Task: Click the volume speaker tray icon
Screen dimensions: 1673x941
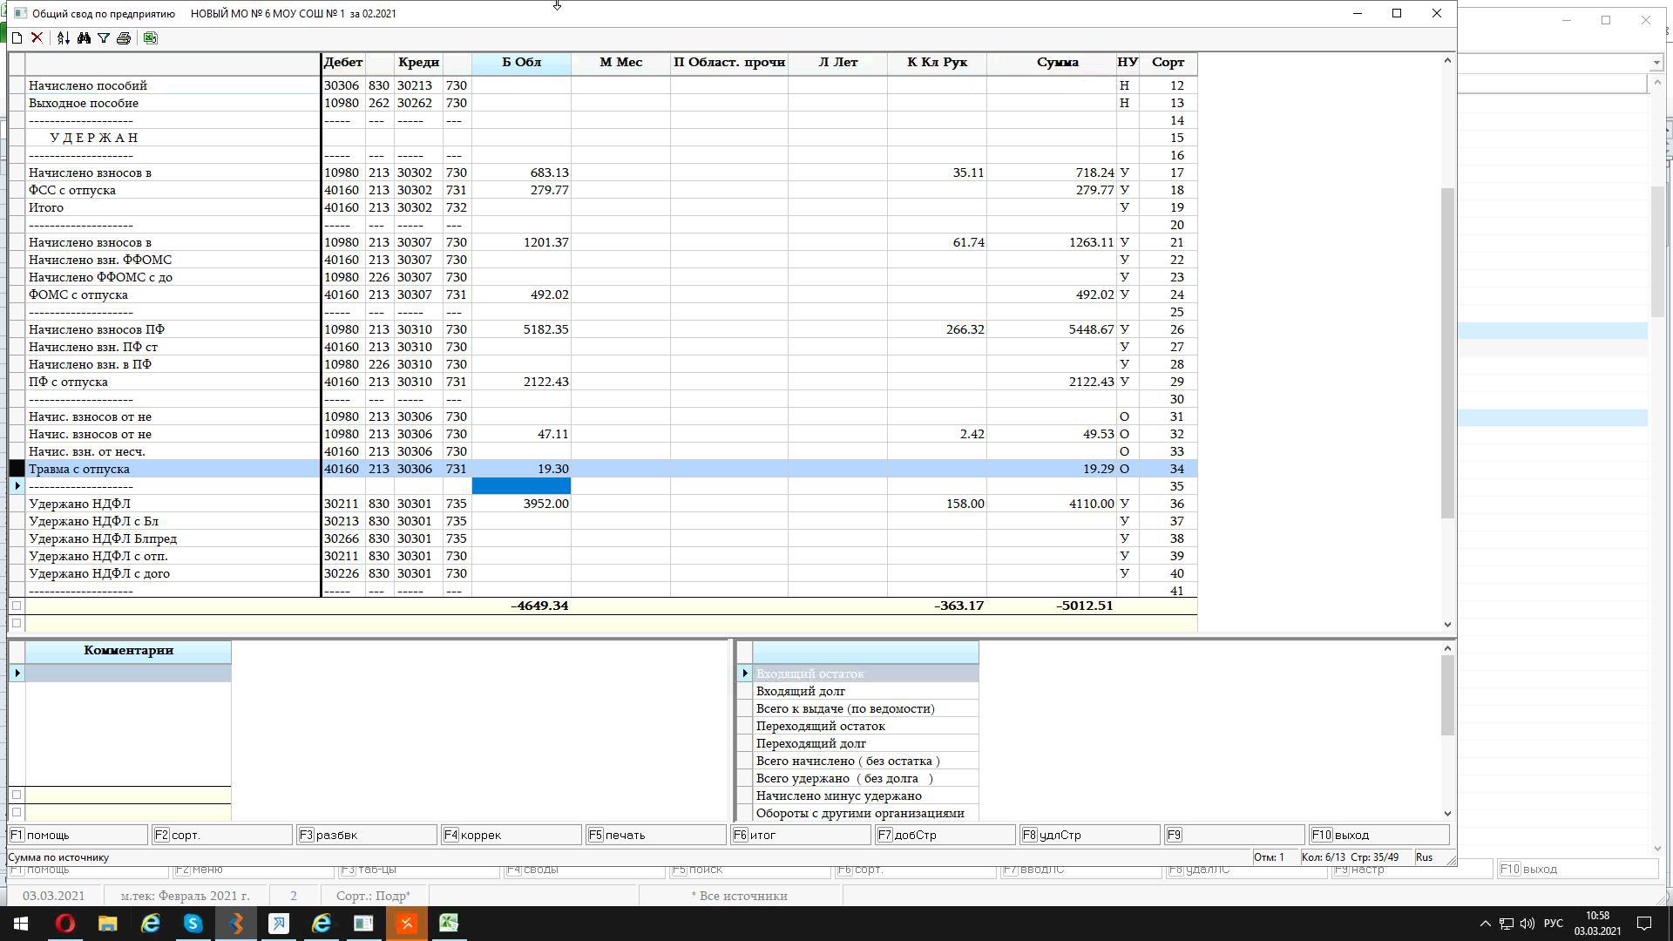Action: [1527, 924]
